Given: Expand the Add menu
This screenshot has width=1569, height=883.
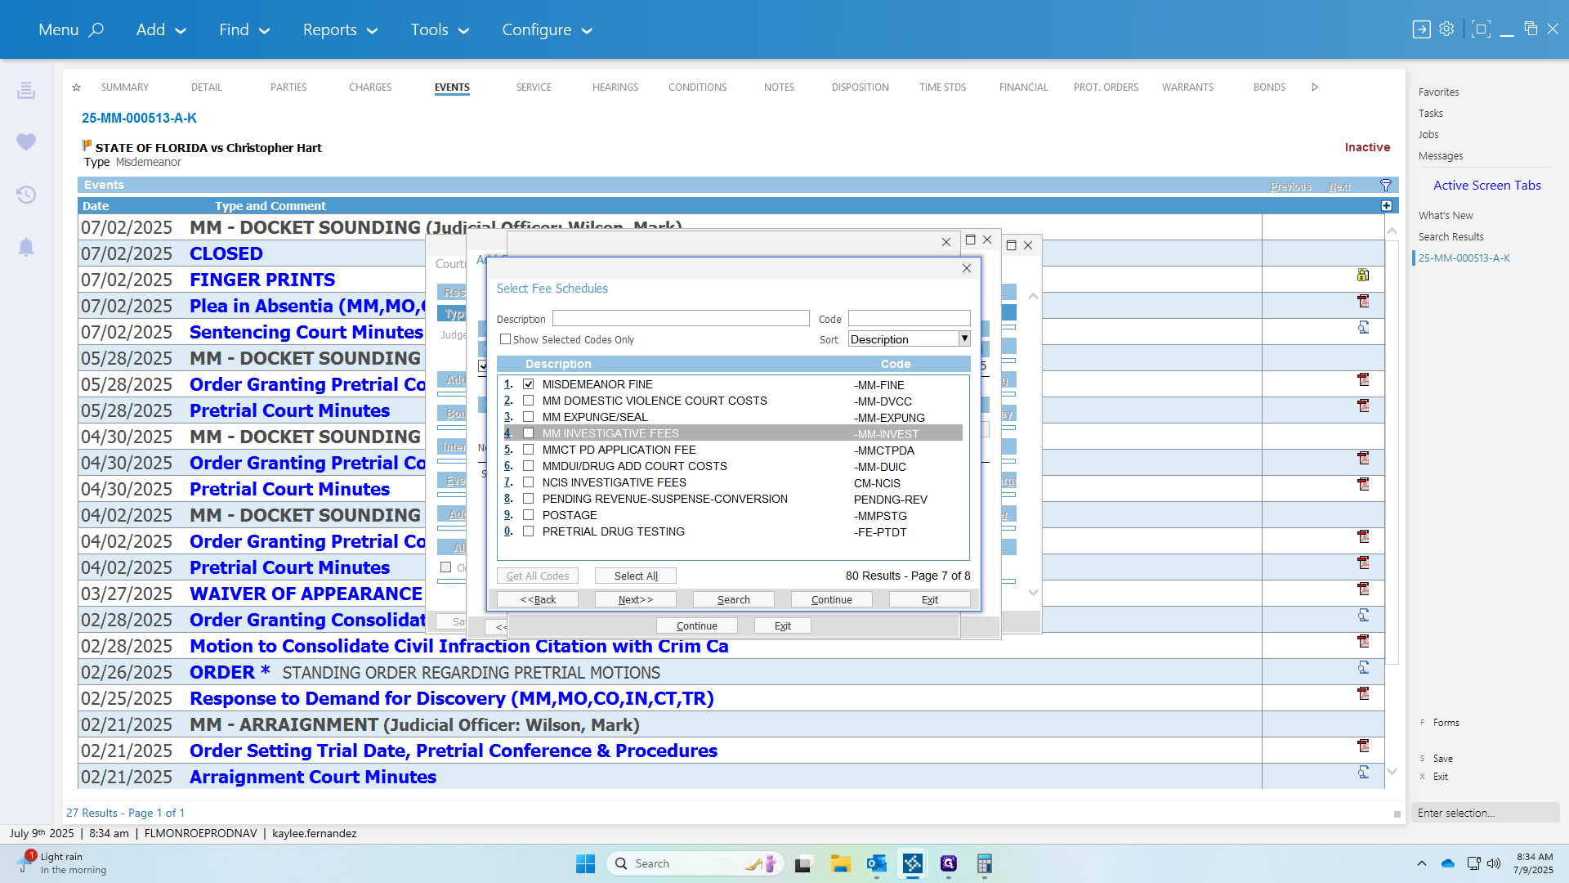Looking at the screenshot, I should pyautogui.click(x=161, y=29).
